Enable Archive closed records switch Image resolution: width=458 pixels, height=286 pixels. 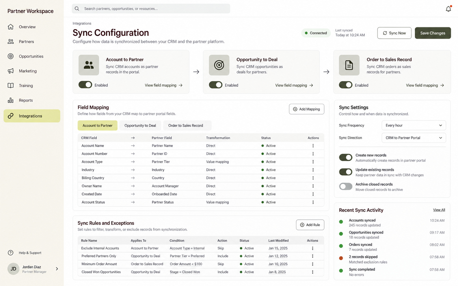346,187
